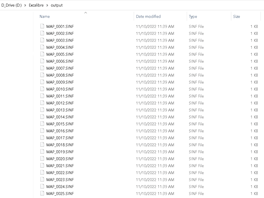Click the file icon of MAP_0009.SINF
The width and height of the screenshot is (264, 198).
click(42, 82)
